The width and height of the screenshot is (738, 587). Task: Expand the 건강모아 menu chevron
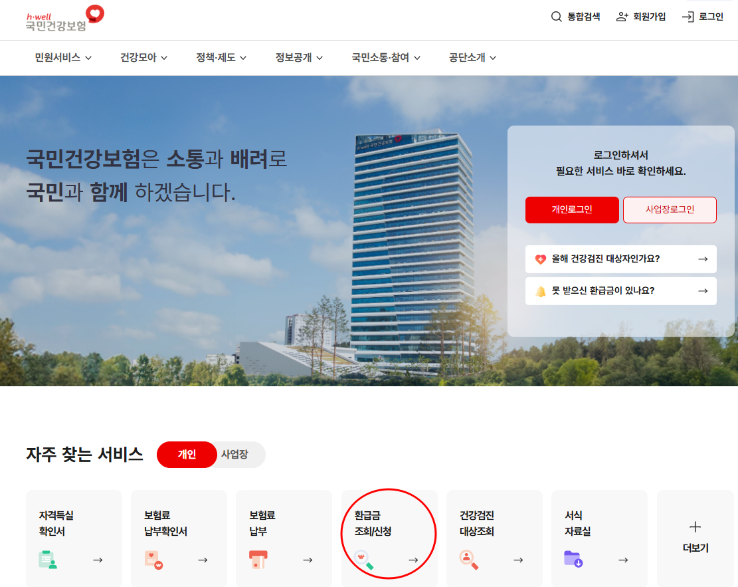[x=164, y=58]
